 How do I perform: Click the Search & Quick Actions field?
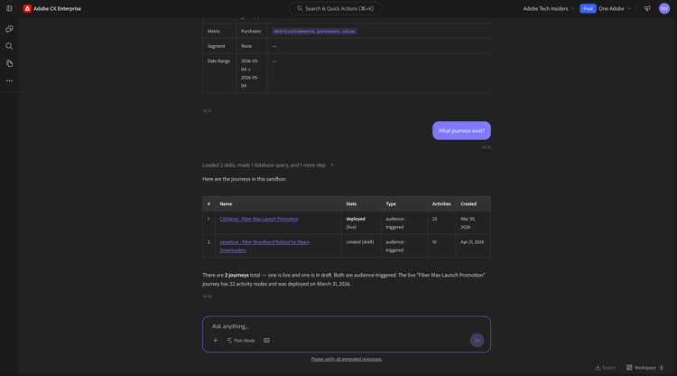pos(335,8)
